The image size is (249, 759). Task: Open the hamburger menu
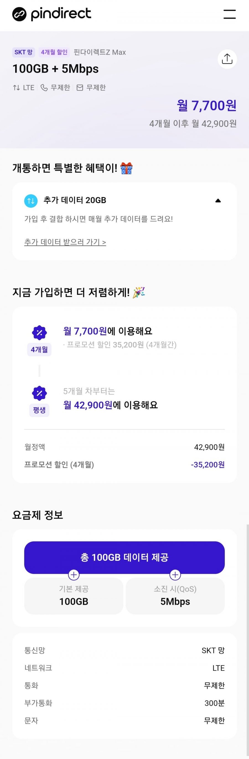[230, 14]
